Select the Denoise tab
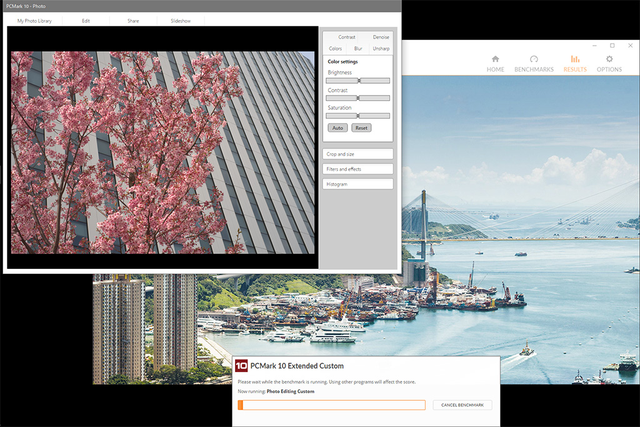The width and height of the screenshot is (640, 427). click(x=381, y=37)
